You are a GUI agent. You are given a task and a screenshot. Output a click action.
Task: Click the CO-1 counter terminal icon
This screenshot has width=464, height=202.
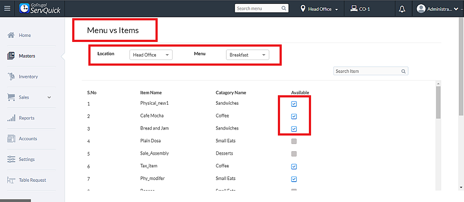[x=354, y=8]
